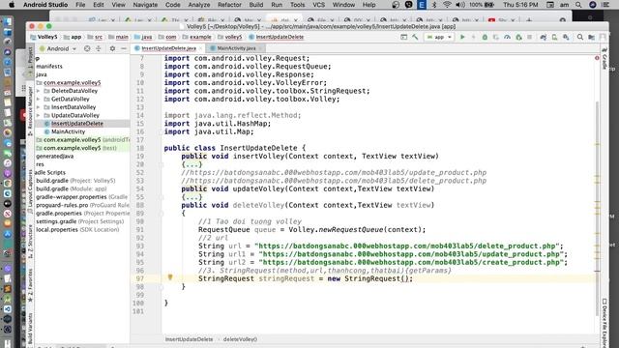The image size is (619, 348).
Task: Click the volume speaker icon in menu bar
Action: [460, 5]
